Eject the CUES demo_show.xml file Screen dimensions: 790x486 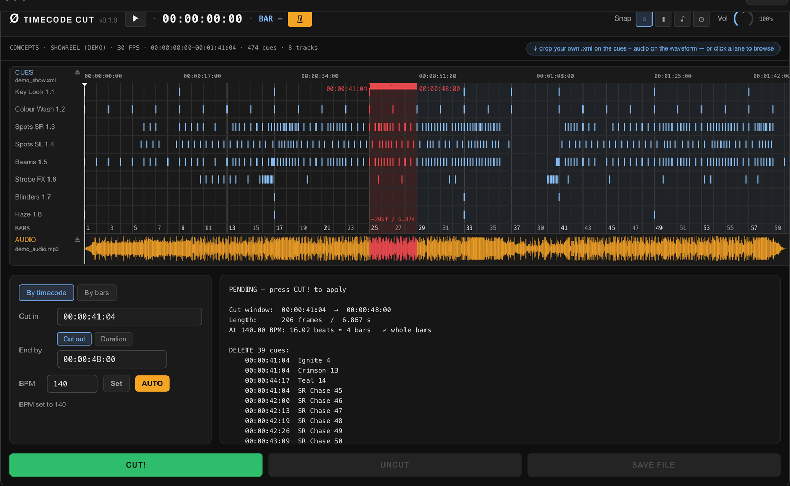tap(77, 72)
